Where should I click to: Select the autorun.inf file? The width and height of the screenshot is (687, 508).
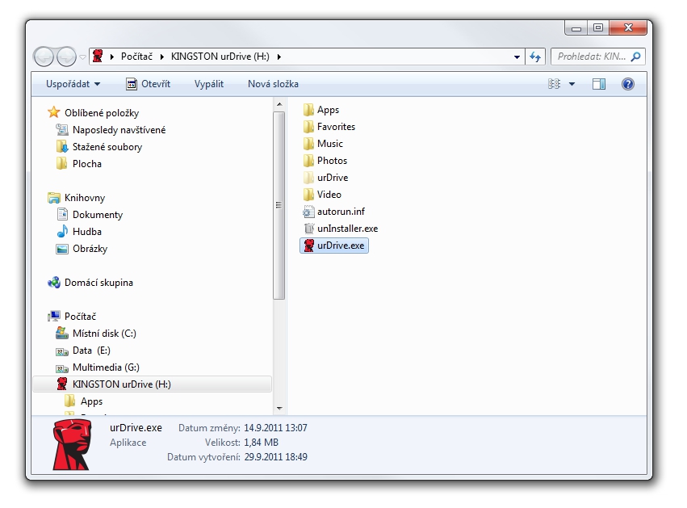[334, 212]
